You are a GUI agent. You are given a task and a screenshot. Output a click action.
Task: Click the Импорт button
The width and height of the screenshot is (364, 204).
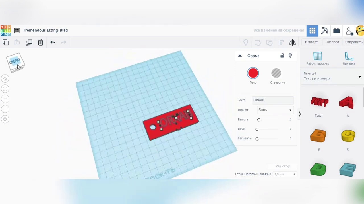click(311, 42)
